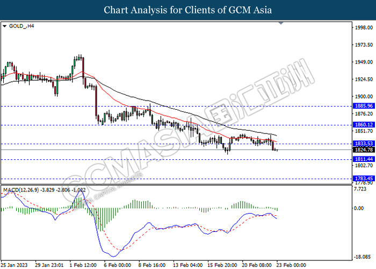This screenshot has height=269, width=376.
Task: Select the 1811.44 support level label
Action: [364, 159]
